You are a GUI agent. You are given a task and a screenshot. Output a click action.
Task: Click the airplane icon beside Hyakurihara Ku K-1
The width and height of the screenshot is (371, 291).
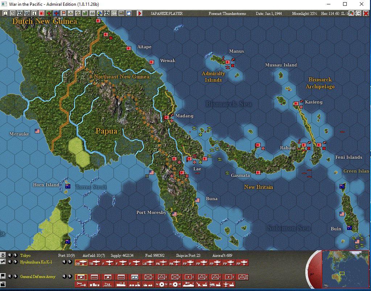(x=3, y=262)
